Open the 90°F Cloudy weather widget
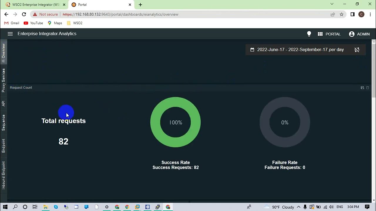This screenshot has height=211, width=376. coord(279,207)
